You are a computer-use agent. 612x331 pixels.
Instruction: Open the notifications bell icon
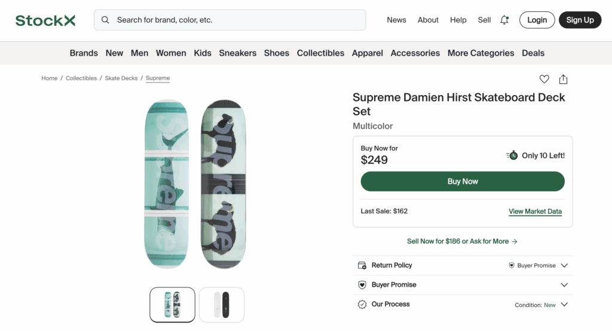pos(504,20)
